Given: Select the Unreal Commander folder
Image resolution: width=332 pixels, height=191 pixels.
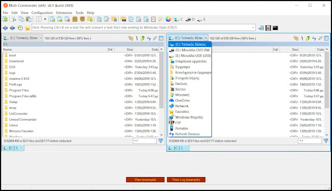Looking at the screenshot, I should 23,120.
